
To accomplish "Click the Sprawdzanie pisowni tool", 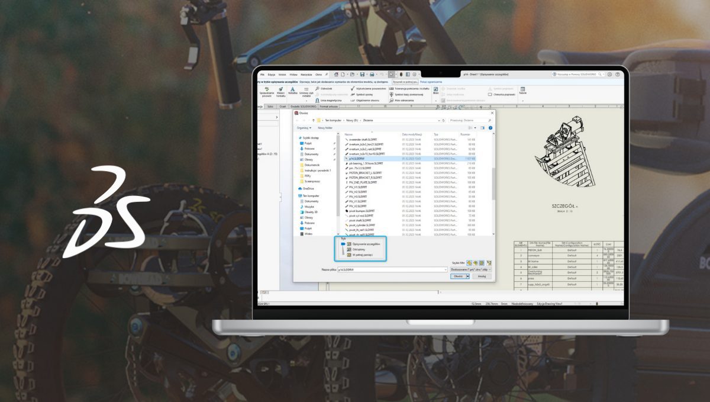I will [x=266, y=91].
